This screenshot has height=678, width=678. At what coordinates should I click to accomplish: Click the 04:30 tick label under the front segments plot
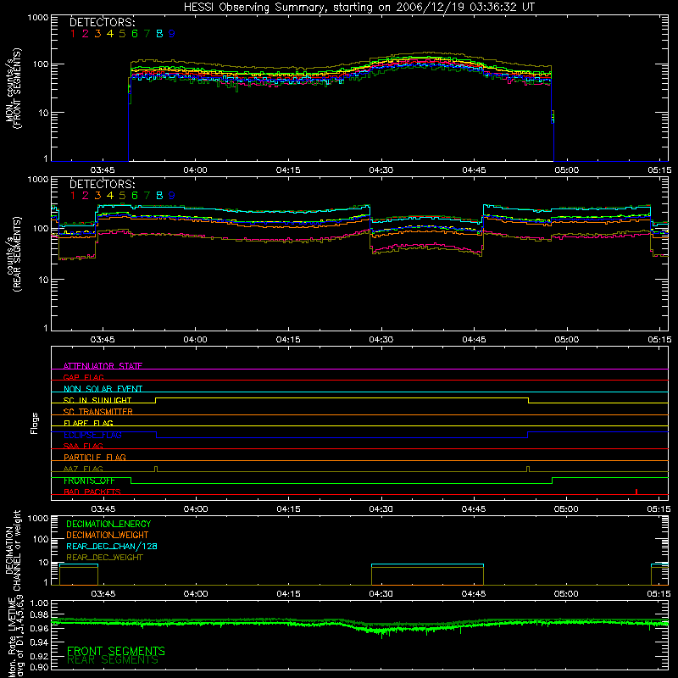tap(381, 170)
